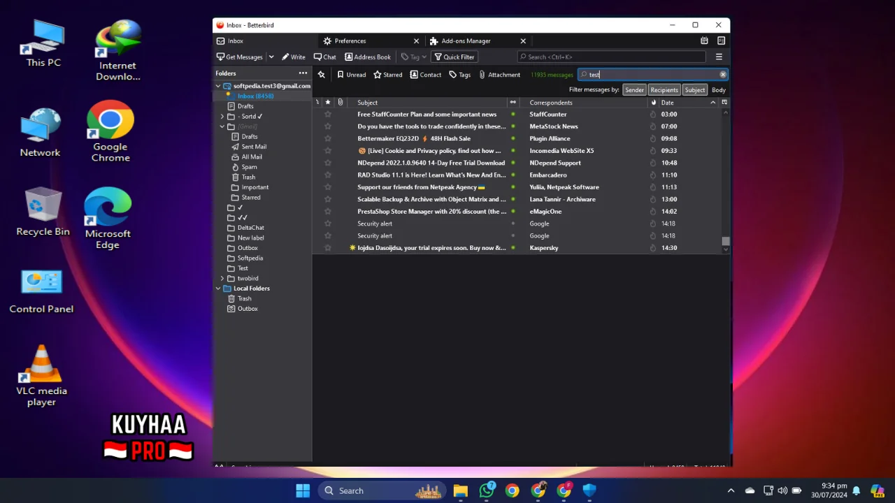
Task: Focus the global Search <Ctrl+K> field
Action: (612, 57)
